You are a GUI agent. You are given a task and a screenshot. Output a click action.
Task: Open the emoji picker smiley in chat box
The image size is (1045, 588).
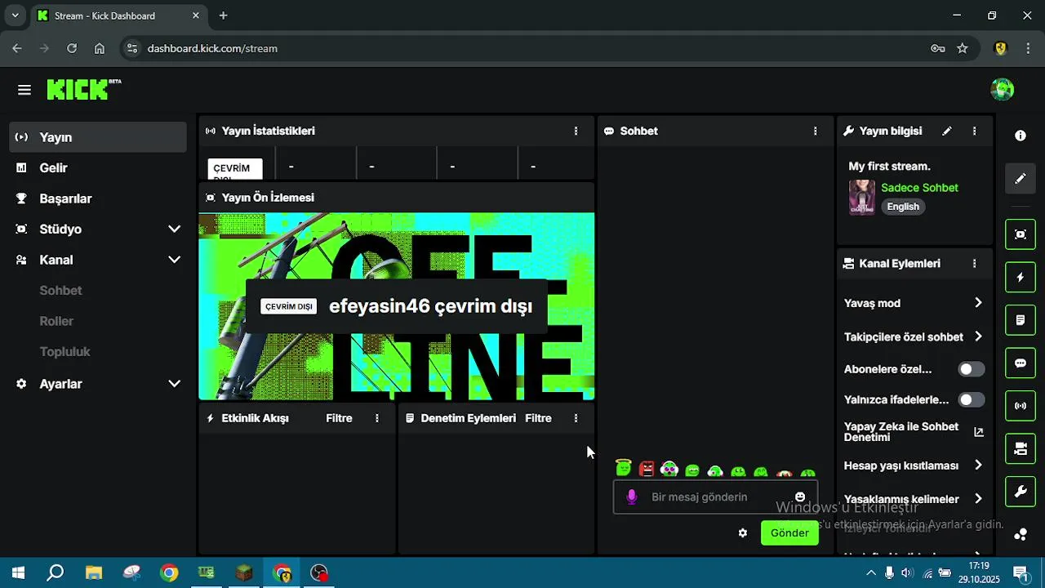coord(800,497)
